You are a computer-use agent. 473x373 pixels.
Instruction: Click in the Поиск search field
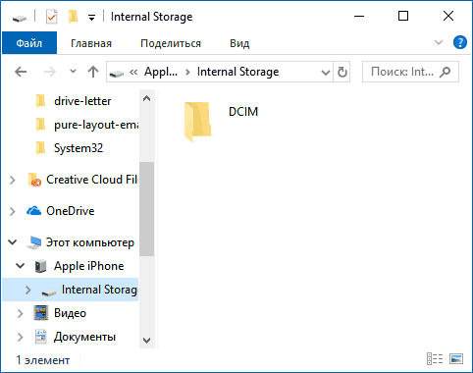coord(403,72)
